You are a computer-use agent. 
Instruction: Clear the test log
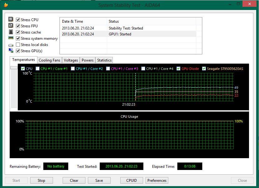pos(74,181)
